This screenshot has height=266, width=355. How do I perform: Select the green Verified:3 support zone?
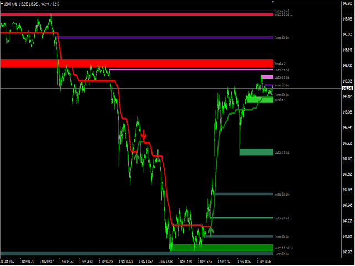[222, 247]
